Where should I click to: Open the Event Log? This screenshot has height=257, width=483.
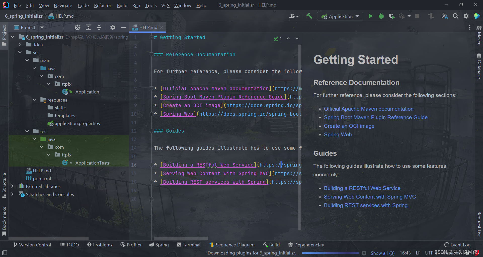point(457,245)
